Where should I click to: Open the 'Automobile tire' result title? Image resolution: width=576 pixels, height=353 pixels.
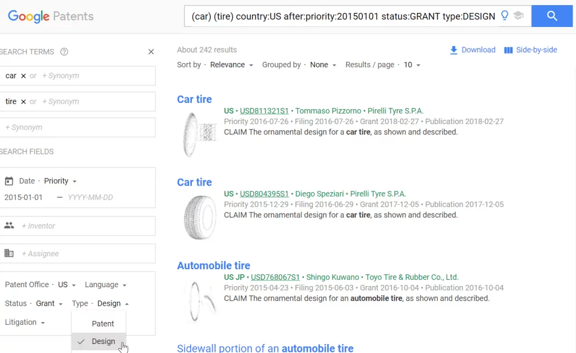(x=213, y=265)
